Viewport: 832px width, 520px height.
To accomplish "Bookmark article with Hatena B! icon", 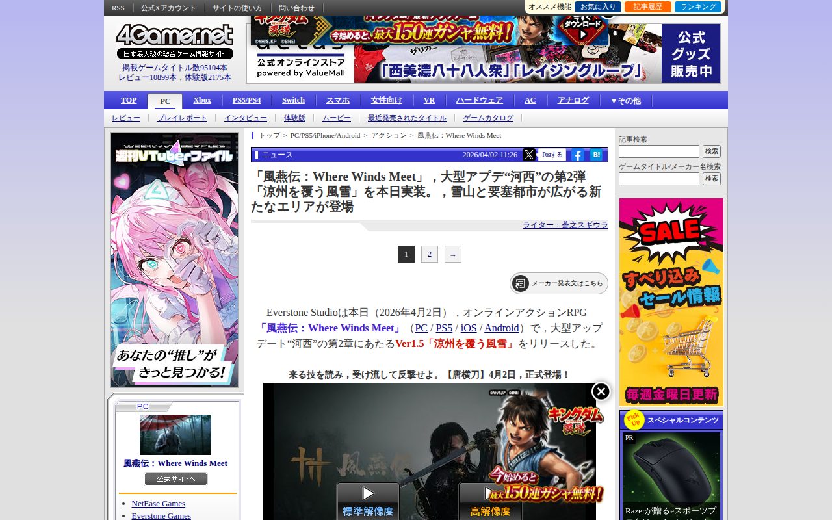I will point(596,155).
